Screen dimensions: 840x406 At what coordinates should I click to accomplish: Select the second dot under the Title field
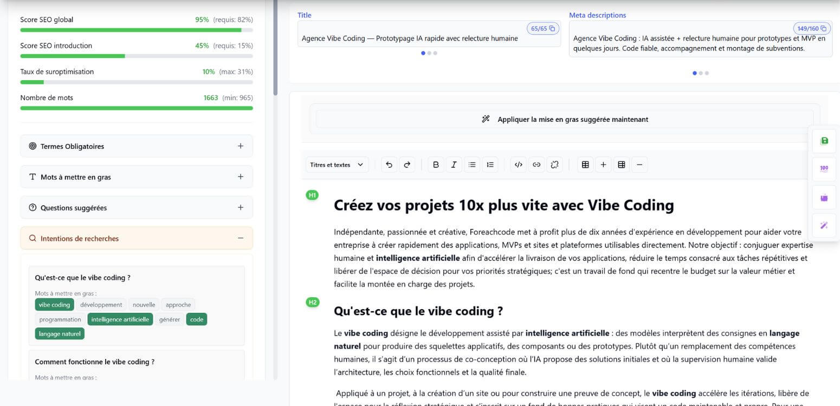pos(429,53)
